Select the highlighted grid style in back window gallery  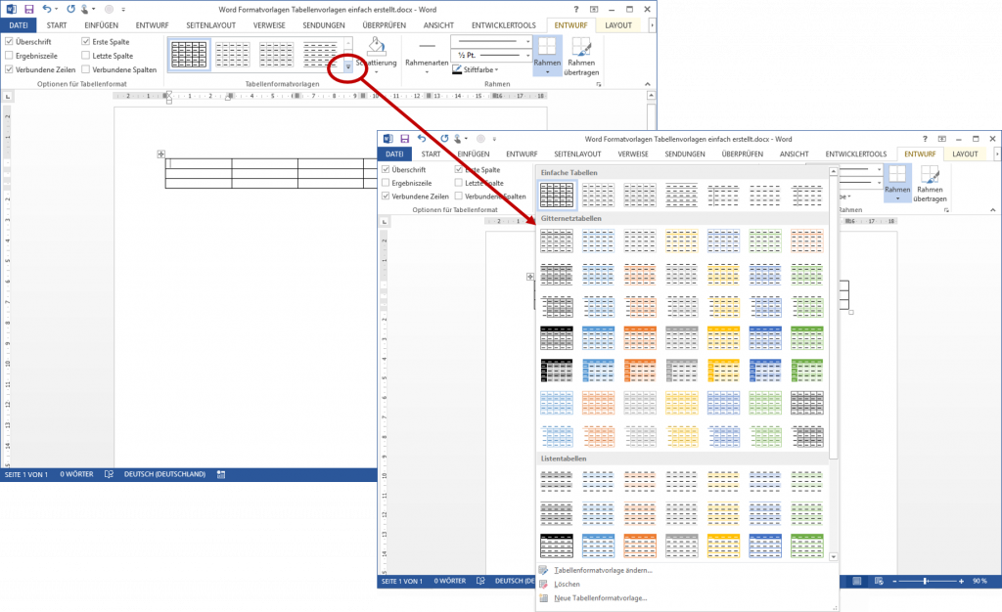point(189,54)
